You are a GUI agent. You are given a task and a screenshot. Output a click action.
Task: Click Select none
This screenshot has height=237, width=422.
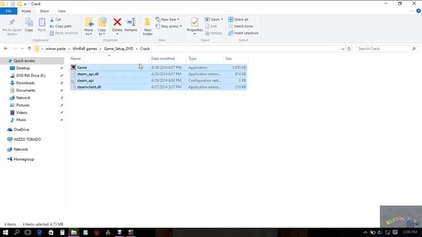(241, 26)
